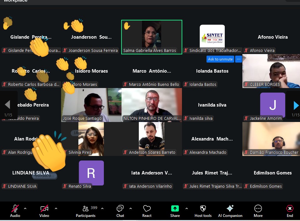Expand the chevron next to Participants
Viewport: 300px width, 221px height.
point(102,208)
